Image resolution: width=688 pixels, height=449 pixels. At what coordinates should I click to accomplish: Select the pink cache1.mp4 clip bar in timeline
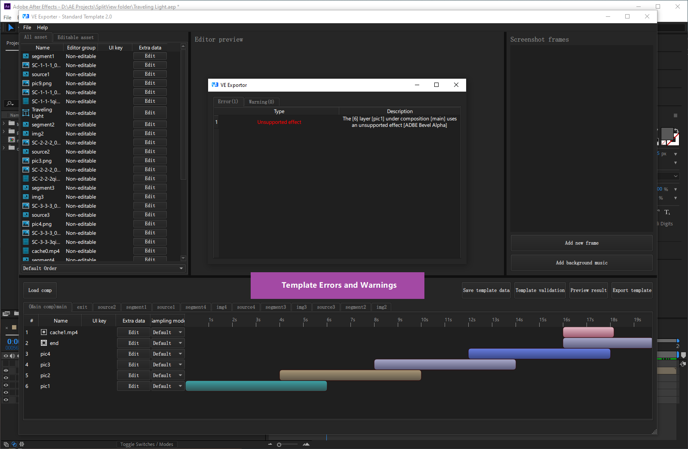click(x=588, y=332)
